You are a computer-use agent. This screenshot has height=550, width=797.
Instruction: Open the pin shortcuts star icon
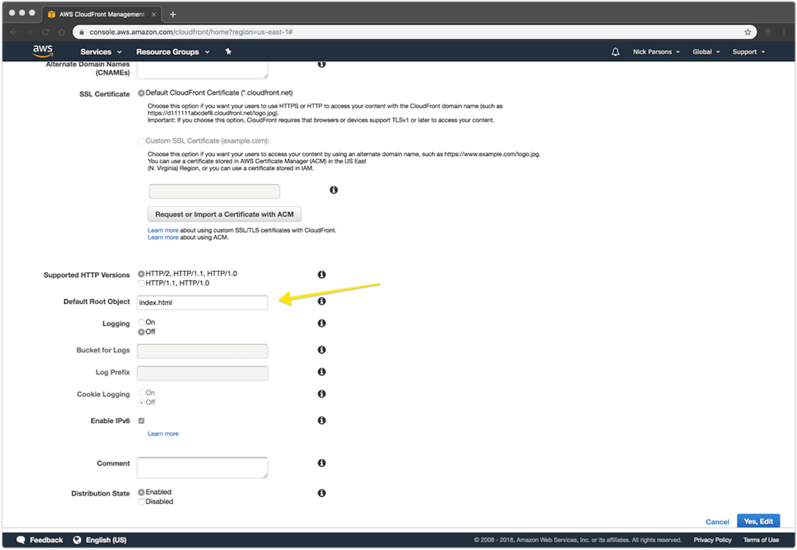click(x=228, y=51)
